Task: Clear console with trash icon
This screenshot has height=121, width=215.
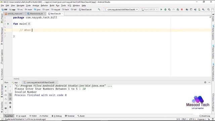Action: (10, 107)
